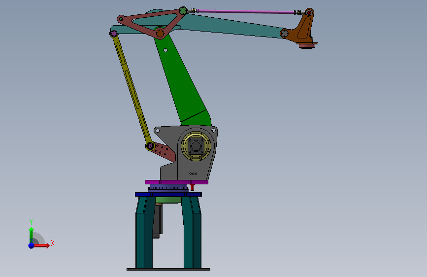This screenshot has width=427, height=277.
Task: Select the thin pink tie rod at the top
Action: pyautogui.click(x=246, y=11)
